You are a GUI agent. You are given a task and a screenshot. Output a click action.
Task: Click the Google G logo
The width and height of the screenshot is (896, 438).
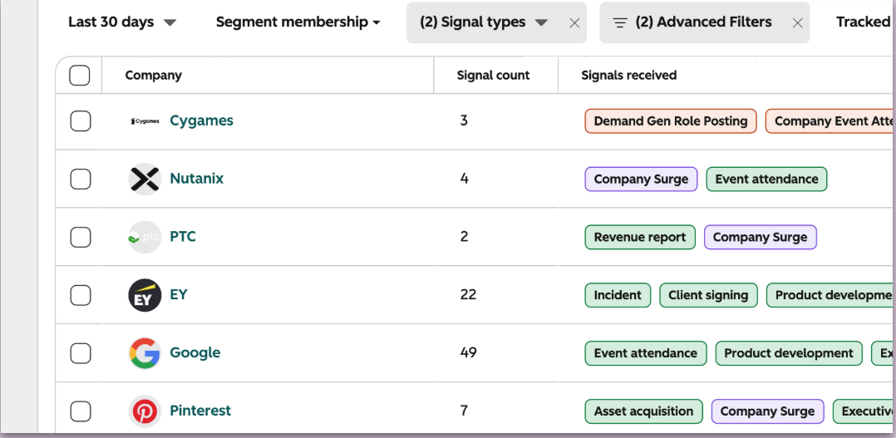click(x=145, y=353)
